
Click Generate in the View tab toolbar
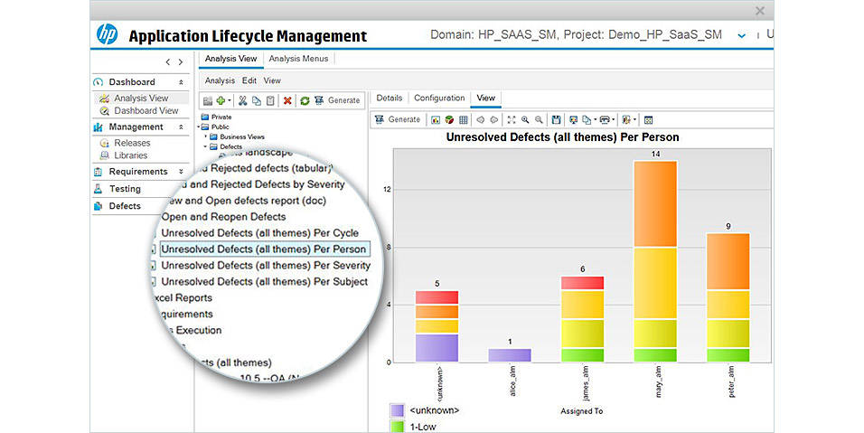point(398,119)
